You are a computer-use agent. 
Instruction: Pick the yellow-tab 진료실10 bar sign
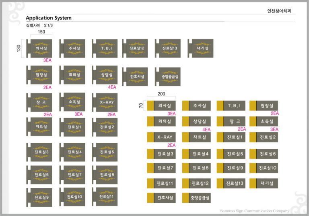pos(264,168)
